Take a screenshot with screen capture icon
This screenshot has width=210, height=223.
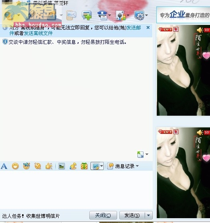pos(96,166)
